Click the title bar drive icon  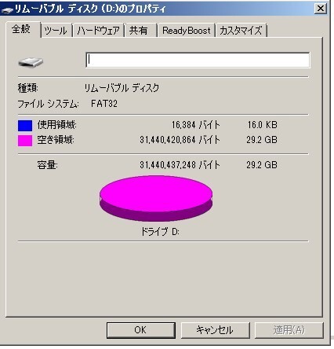click(7, 10)
